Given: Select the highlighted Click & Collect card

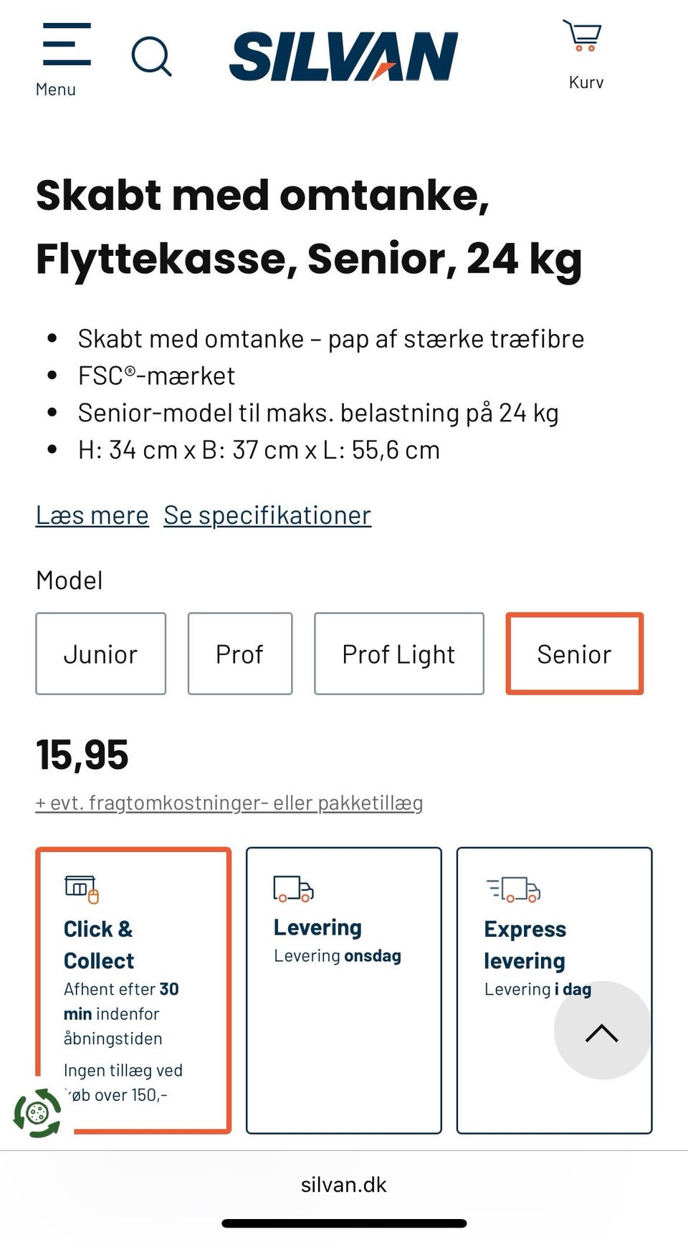Looking at the screenshot, I should tap(133, 989).
